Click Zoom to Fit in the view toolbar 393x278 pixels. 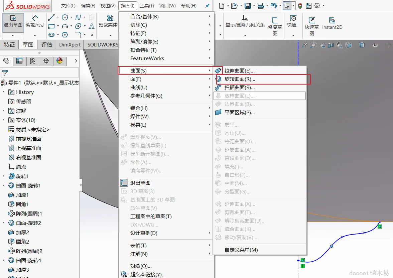305,45
